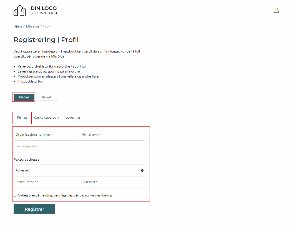292x229 pixels.
Task: Click into the Adresse field
Action: tap(76, 170)
